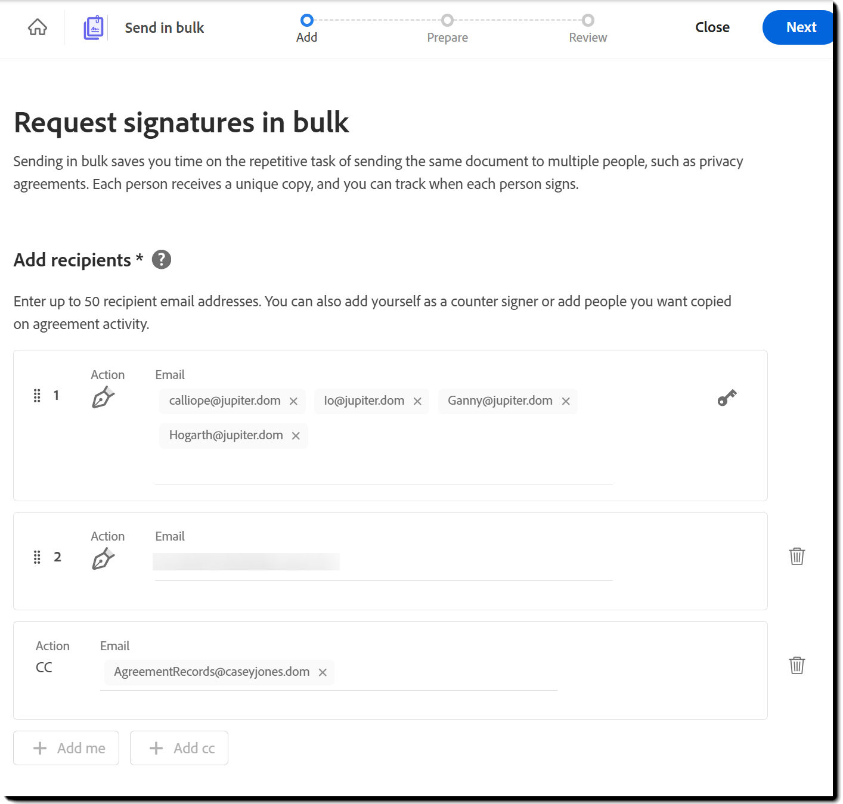Grab the drag handle for recipient 2
Screen dimensions: 843x804
click(x=36, y=557)
